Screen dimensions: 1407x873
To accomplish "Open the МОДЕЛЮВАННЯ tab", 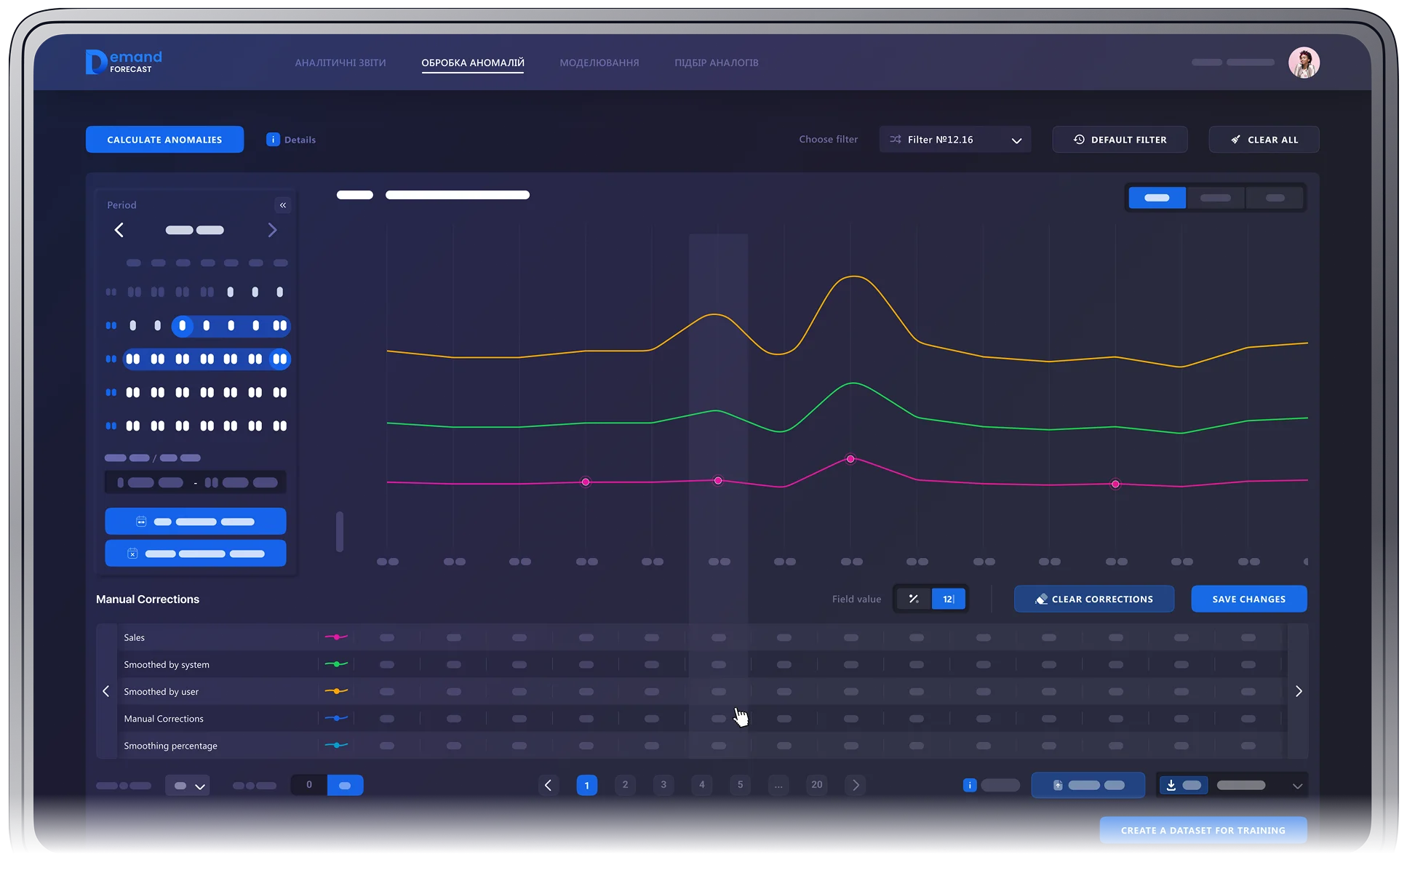I will coord(599,63).
